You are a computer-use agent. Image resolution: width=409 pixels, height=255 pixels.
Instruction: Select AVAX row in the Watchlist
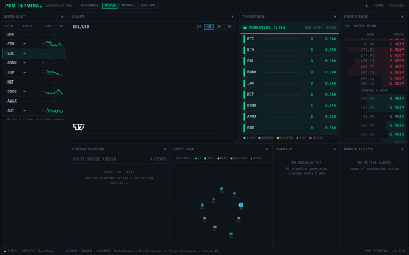tap(35, 101)
